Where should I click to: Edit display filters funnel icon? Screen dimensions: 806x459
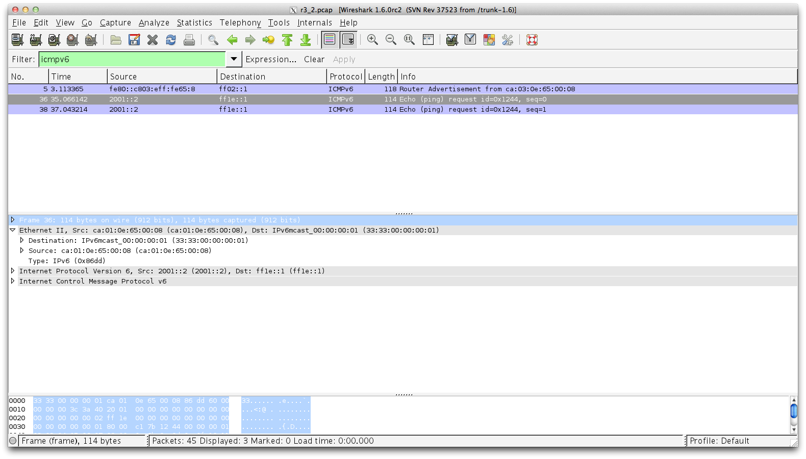pyautogui.click(x=470, y=40)
